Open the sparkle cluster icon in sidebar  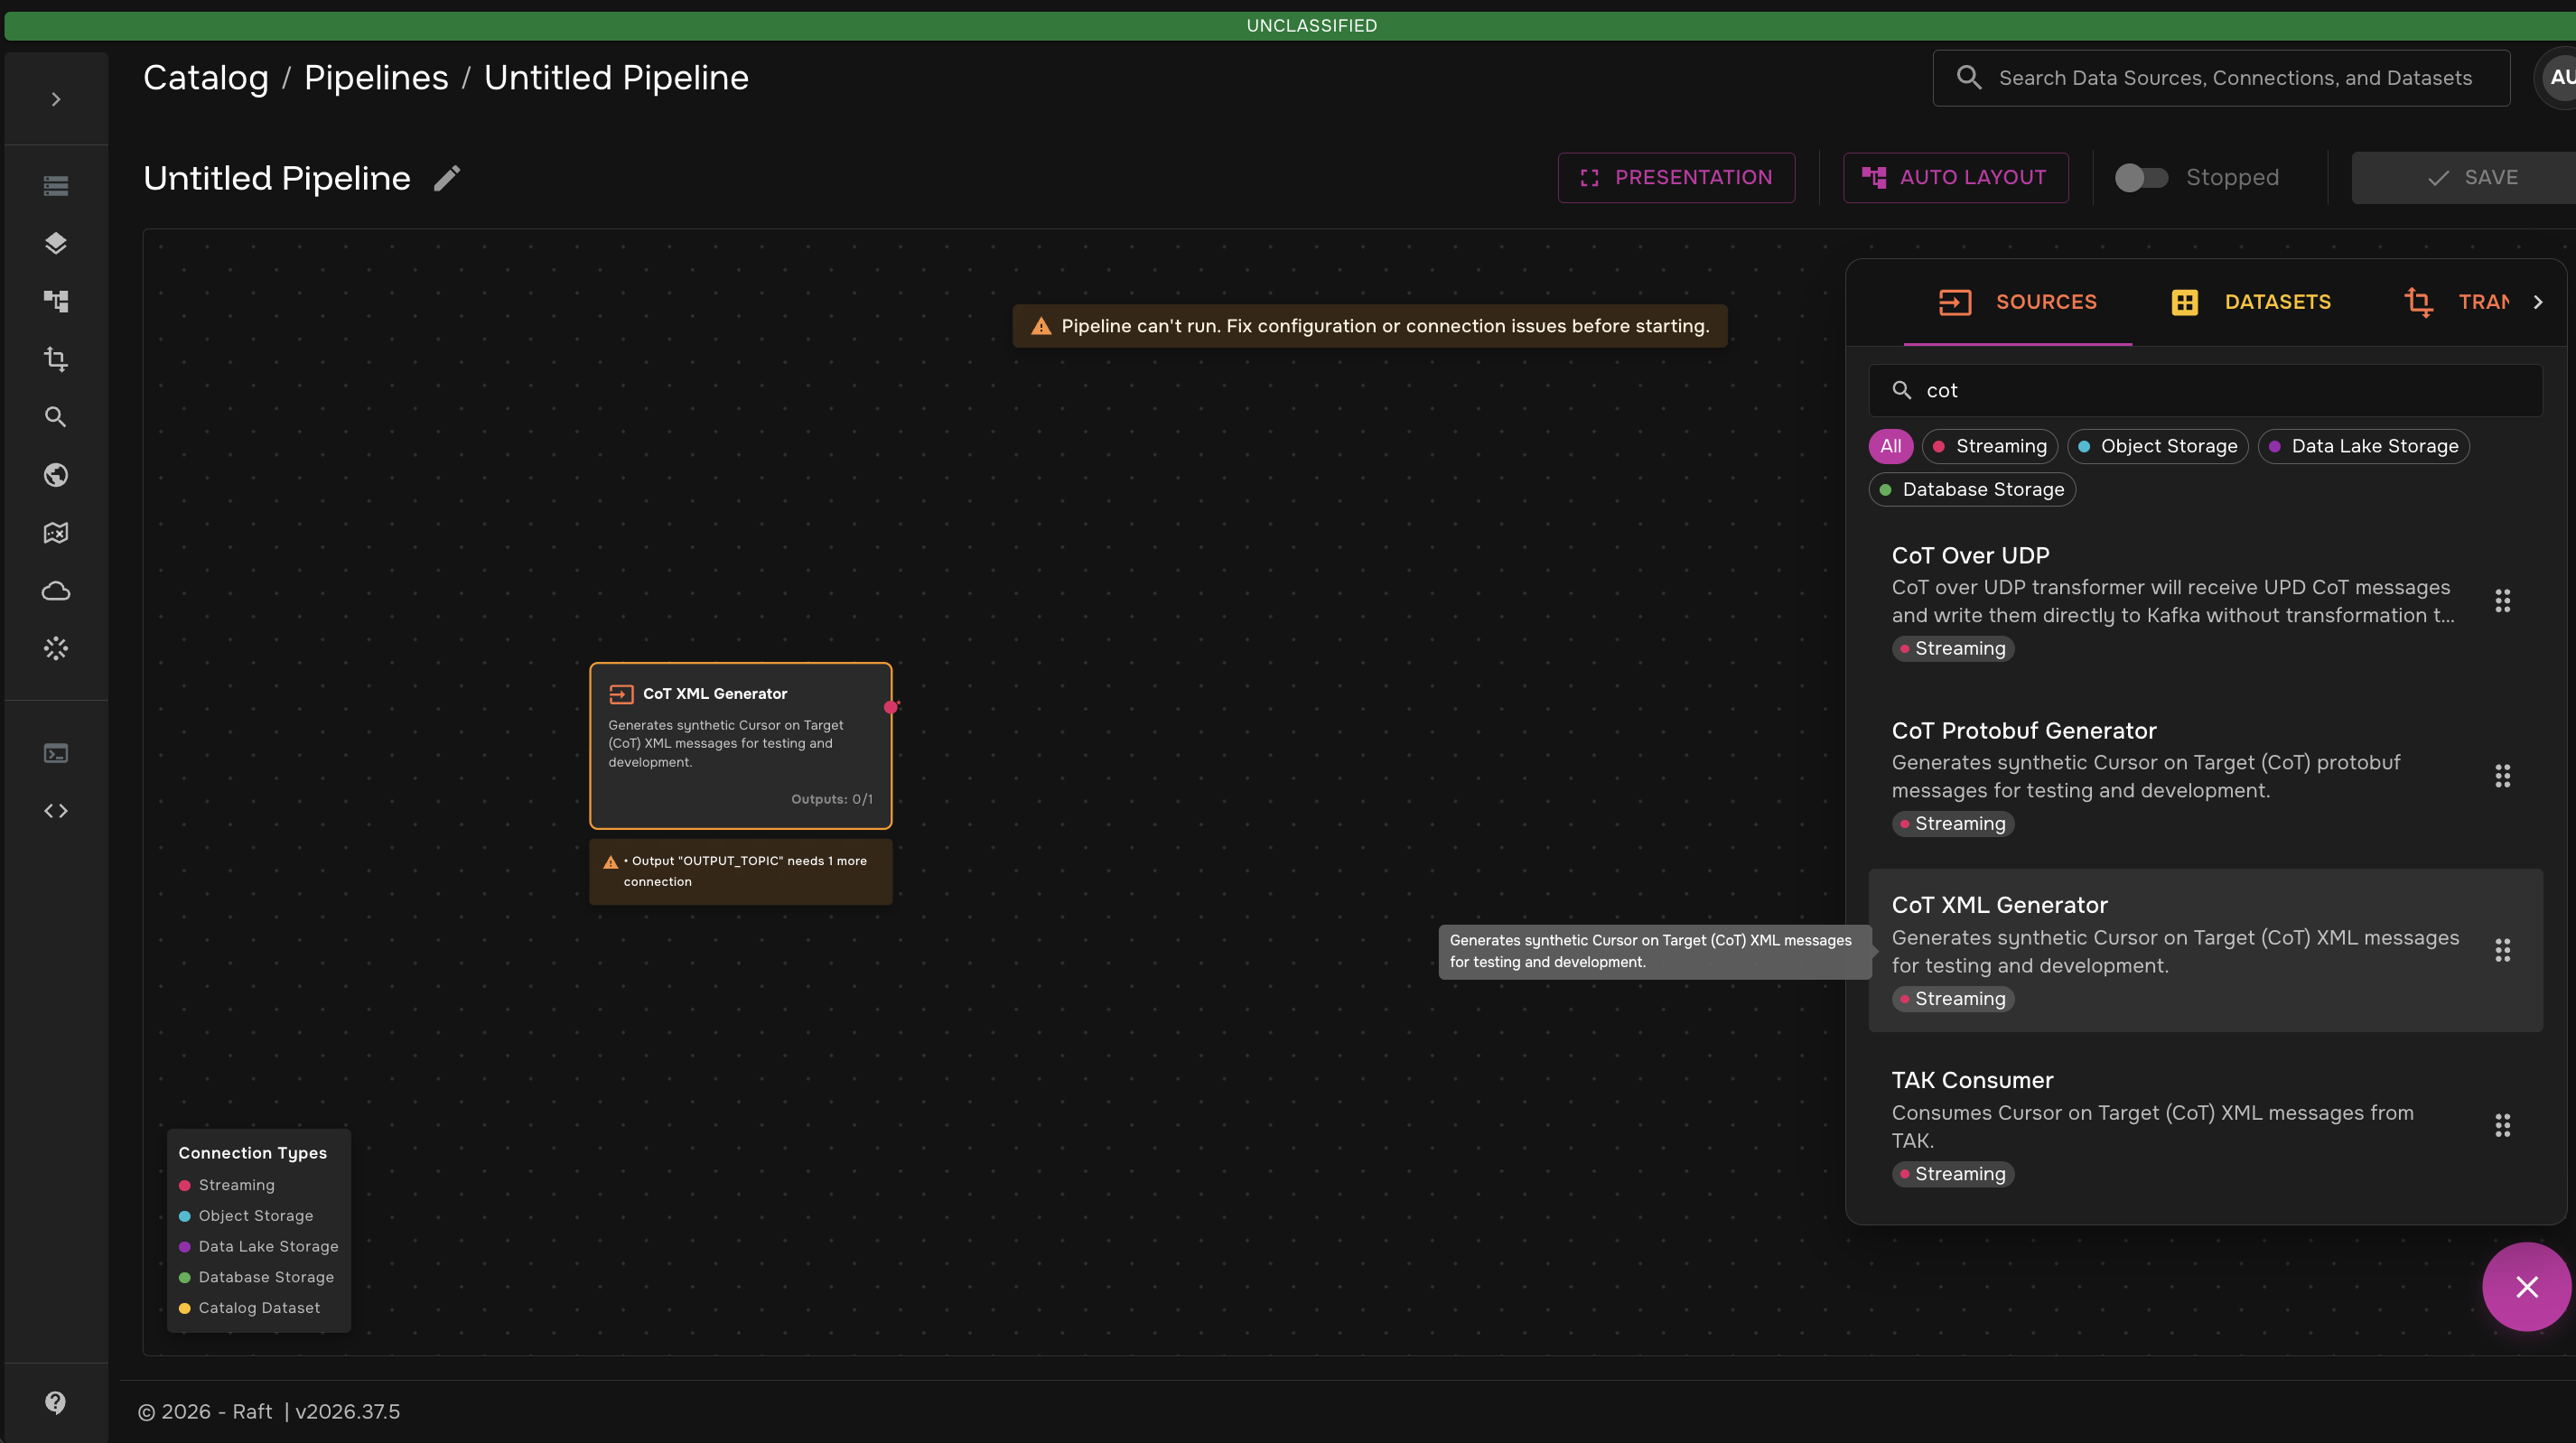click(56, 649)
